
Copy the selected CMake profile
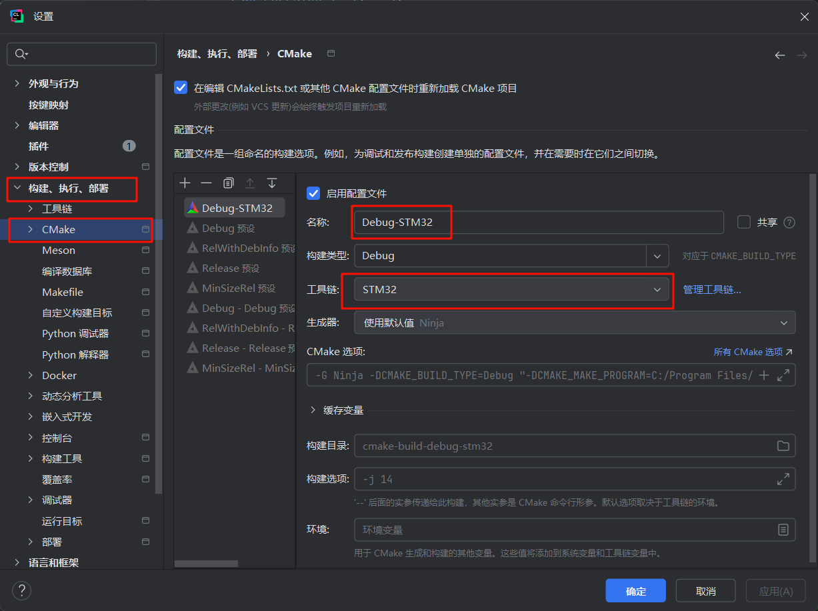[229, 183]
